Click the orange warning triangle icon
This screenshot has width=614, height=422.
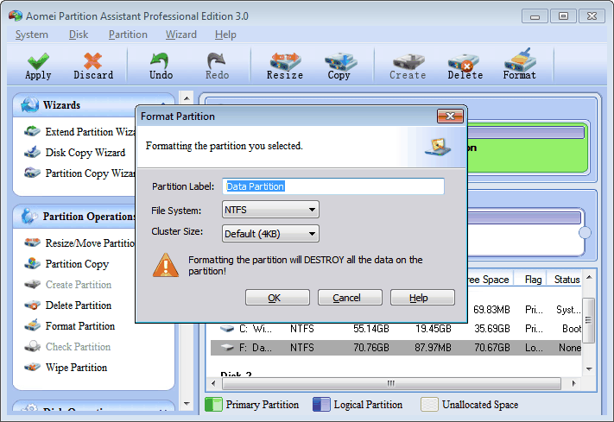point(166,265)
